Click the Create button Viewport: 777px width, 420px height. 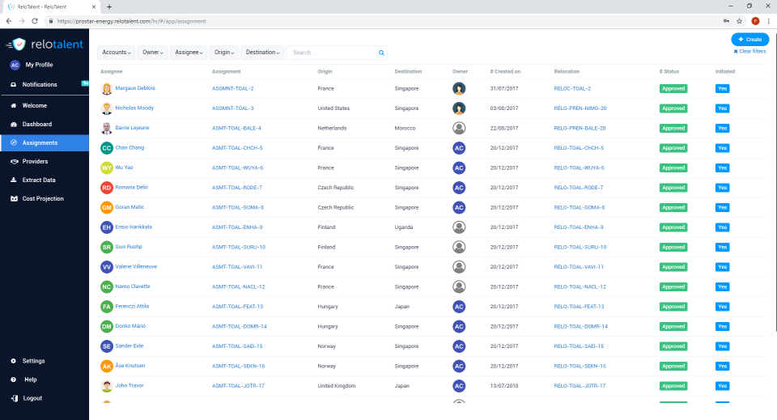749,40
